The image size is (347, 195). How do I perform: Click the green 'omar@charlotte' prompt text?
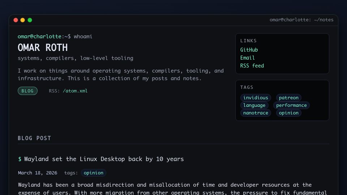(40, 36)
